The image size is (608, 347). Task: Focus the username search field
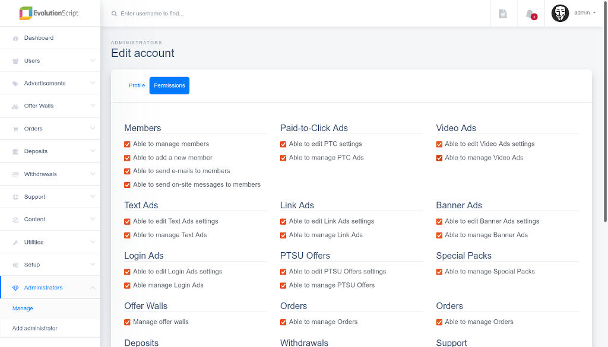pos(237,13)
